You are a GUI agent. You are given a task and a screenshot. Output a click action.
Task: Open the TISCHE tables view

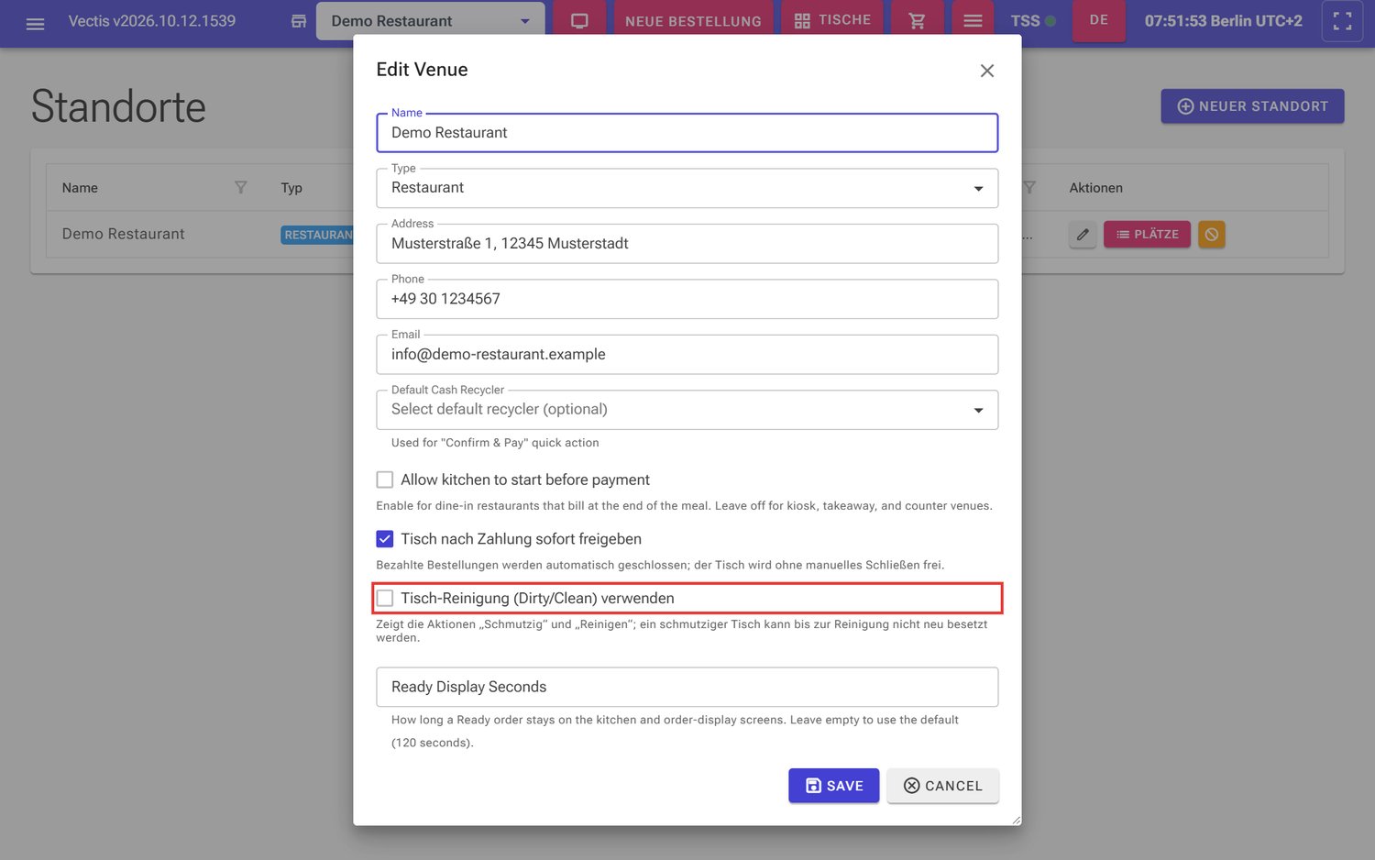[832, 20]
